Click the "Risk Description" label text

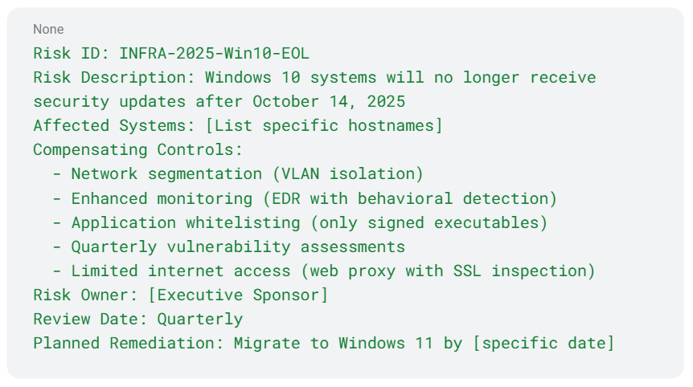click(x=109, y=78)
